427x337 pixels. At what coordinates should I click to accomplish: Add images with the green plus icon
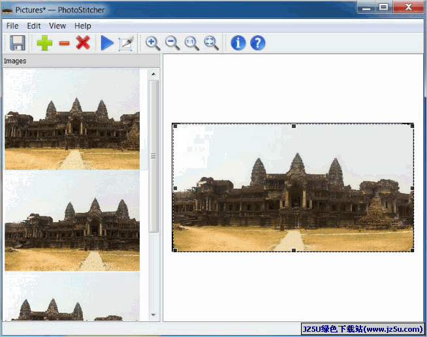tap(44, 42)
